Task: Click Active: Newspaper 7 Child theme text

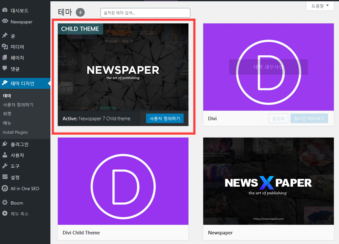Action: pyautogui.click(x=96, y=119)
